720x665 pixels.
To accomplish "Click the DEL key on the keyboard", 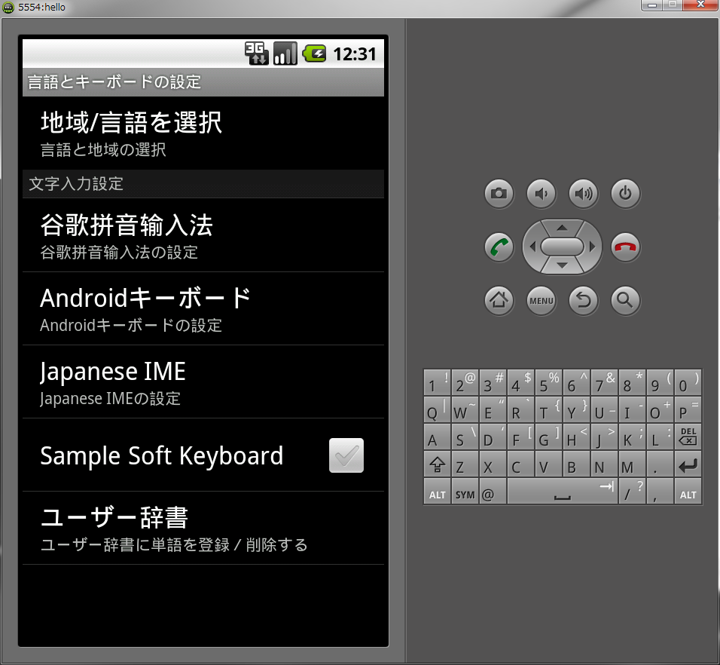I will [688, 436].
